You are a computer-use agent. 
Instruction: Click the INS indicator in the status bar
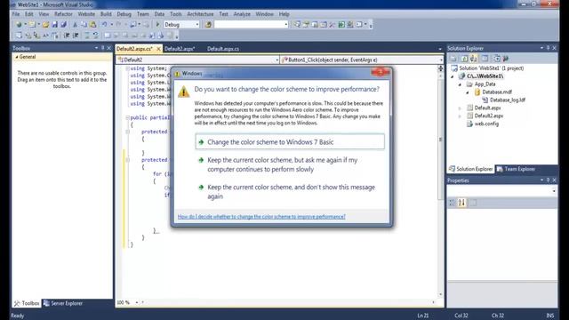pyautogui.click(x=550, y=316)
